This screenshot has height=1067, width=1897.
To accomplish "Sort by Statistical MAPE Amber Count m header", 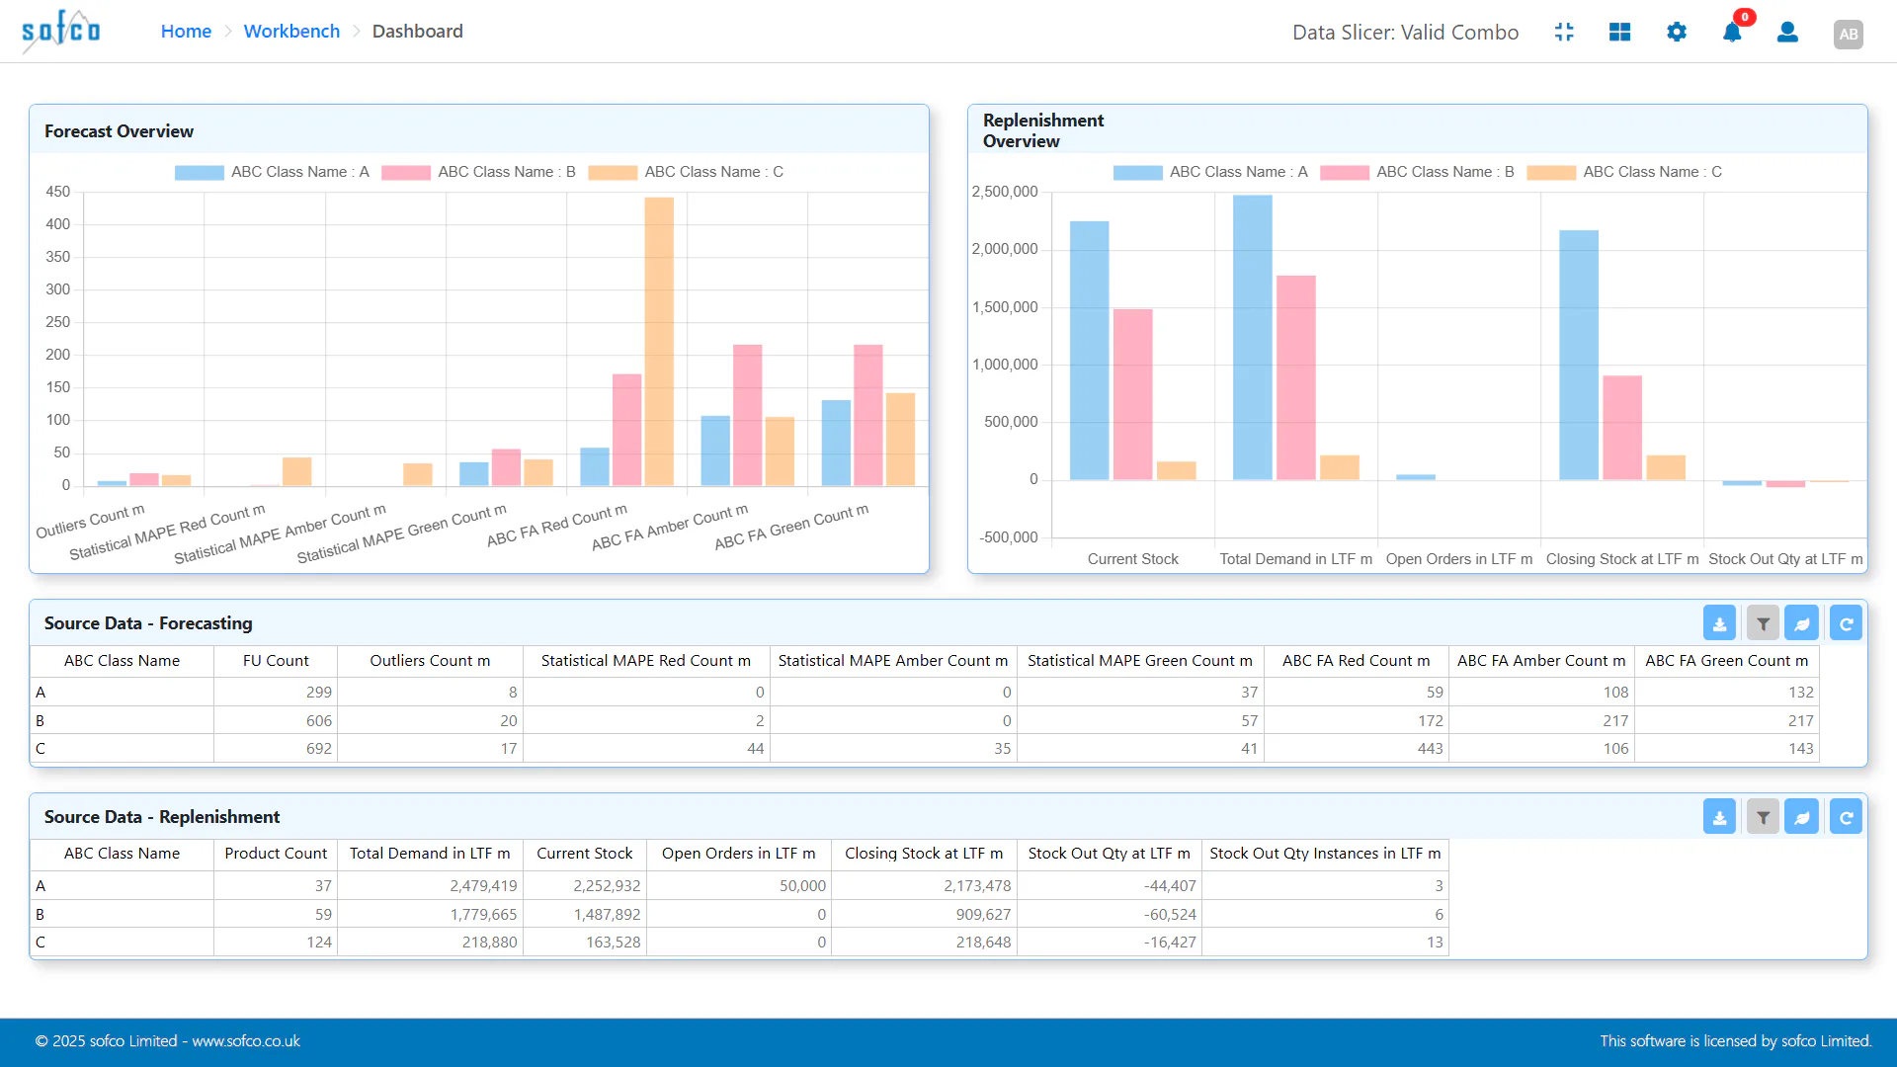I will [x=893, y=661].
